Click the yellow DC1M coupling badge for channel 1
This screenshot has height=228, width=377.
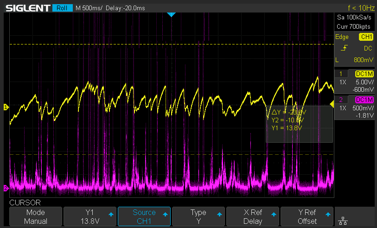click(x=364, y=74)
